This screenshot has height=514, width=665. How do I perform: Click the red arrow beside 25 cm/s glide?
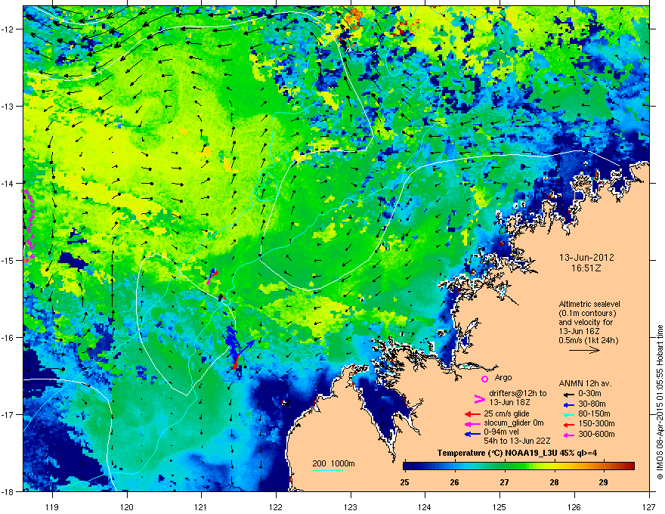tap(472, 414)
